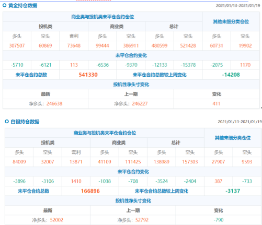
Task: Click the gold weekly change value -14208
Action: tap(231, 75)
